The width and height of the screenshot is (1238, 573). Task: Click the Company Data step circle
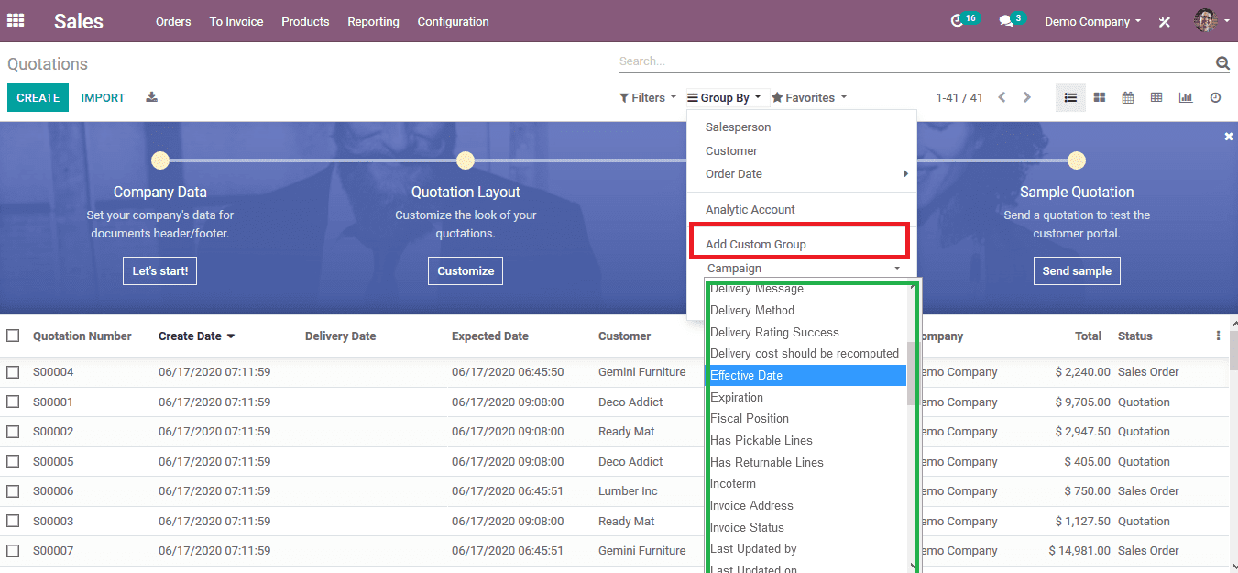click(160, 160)
